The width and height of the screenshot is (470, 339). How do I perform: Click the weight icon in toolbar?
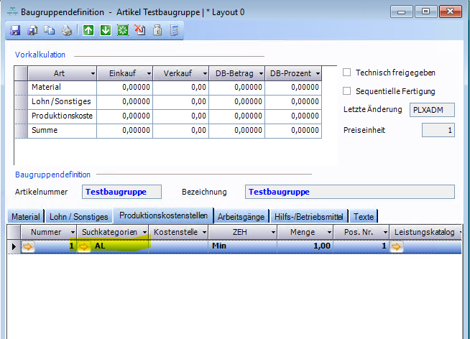[157, 30]
